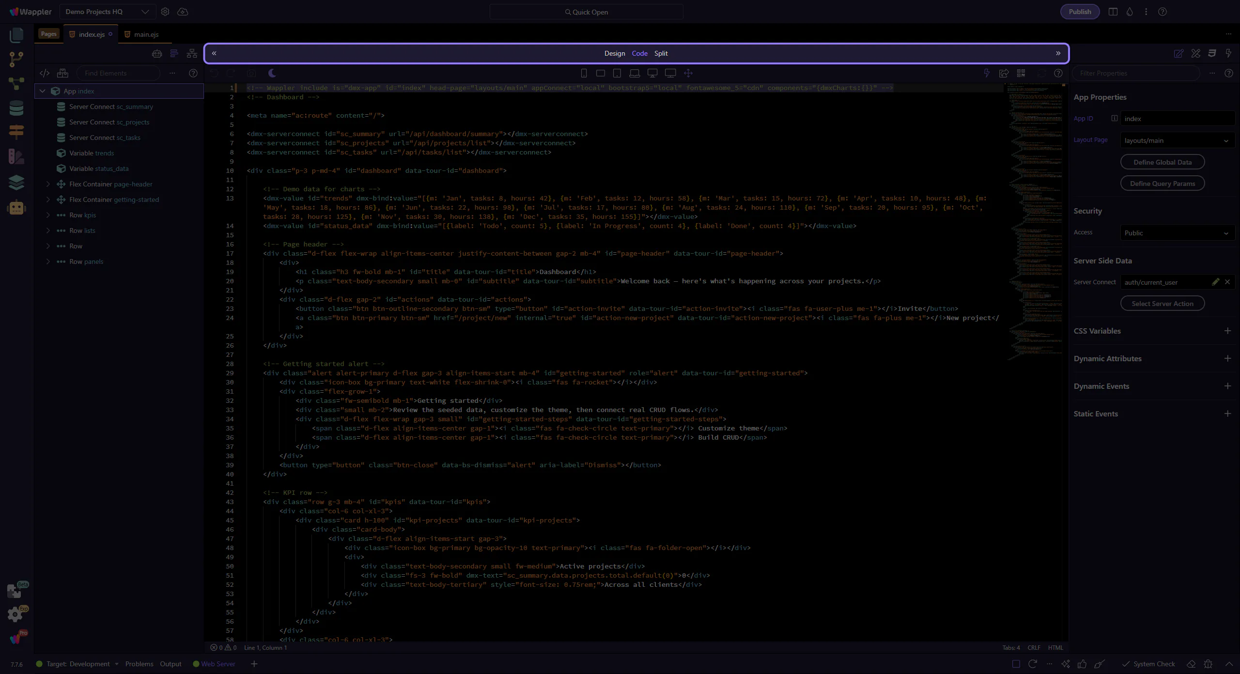Switch to Split view
The image size is (1240, 674).
661,53
